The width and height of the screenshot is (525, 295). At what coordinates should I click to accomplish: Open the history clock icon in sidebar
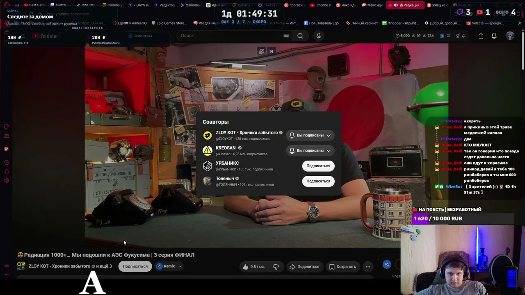pos(7,162)
